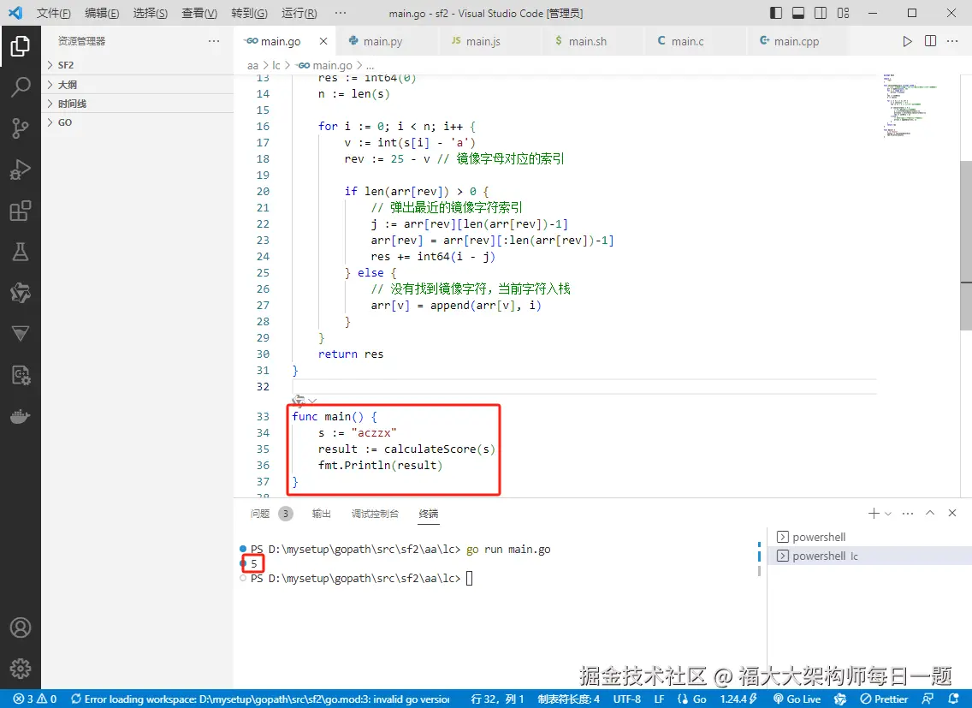972x708 pixels.
Task: Split the editor to the right
Action: point(930,41)
